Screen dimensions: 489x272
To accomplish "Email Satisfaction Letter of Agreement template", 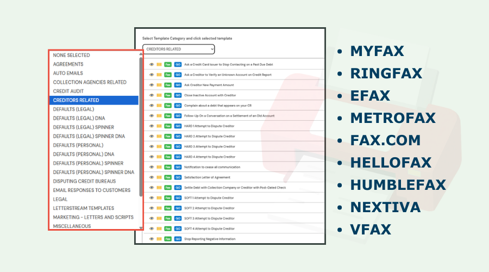I will coord(159,177).
